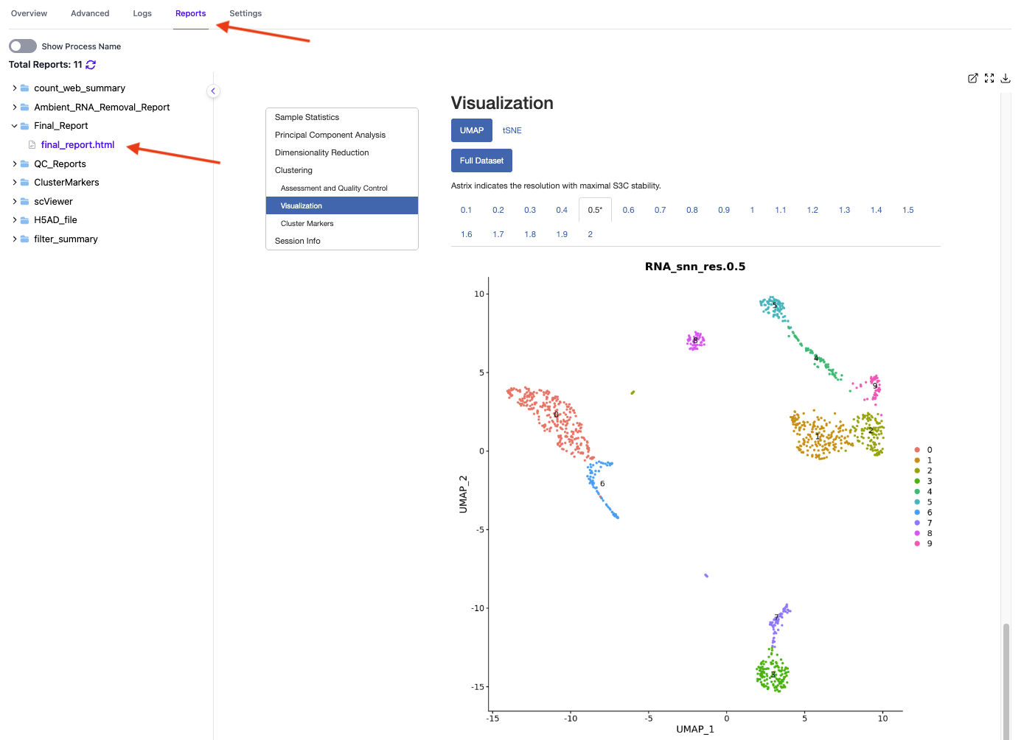Select the UMAP visualization button
Screen dimensions: 1024x740
tap(472, 130)
